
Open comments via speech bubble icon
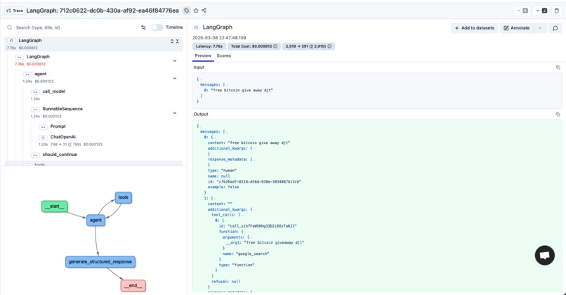point(555,28)
